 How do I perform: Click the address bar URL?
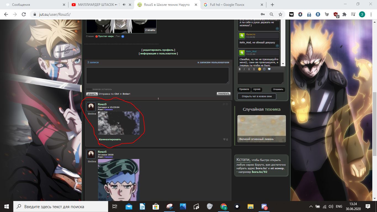(x=55, y=14)
